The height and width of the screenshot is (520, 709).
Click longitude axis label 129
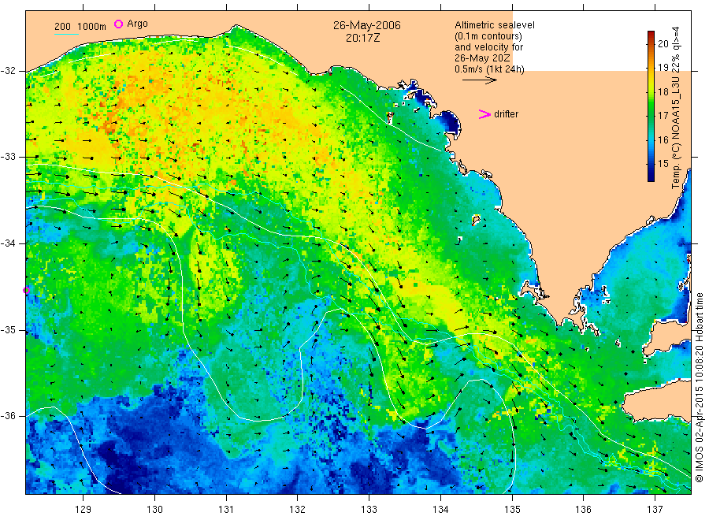point(84,510)
